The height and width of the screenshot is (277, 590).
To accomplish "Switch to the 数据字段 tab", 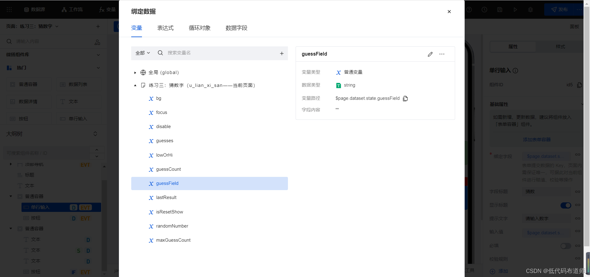I will 236,28.
